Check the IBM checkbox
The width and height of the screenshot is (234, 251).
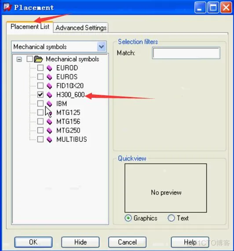pos(40,104)
